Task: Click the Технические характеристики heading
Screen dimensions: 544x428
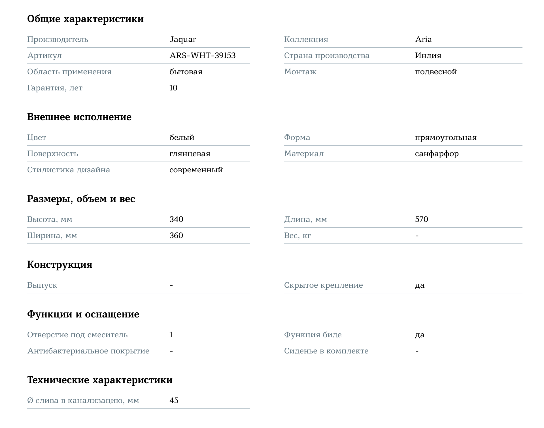Action: (x=100, y=380)
